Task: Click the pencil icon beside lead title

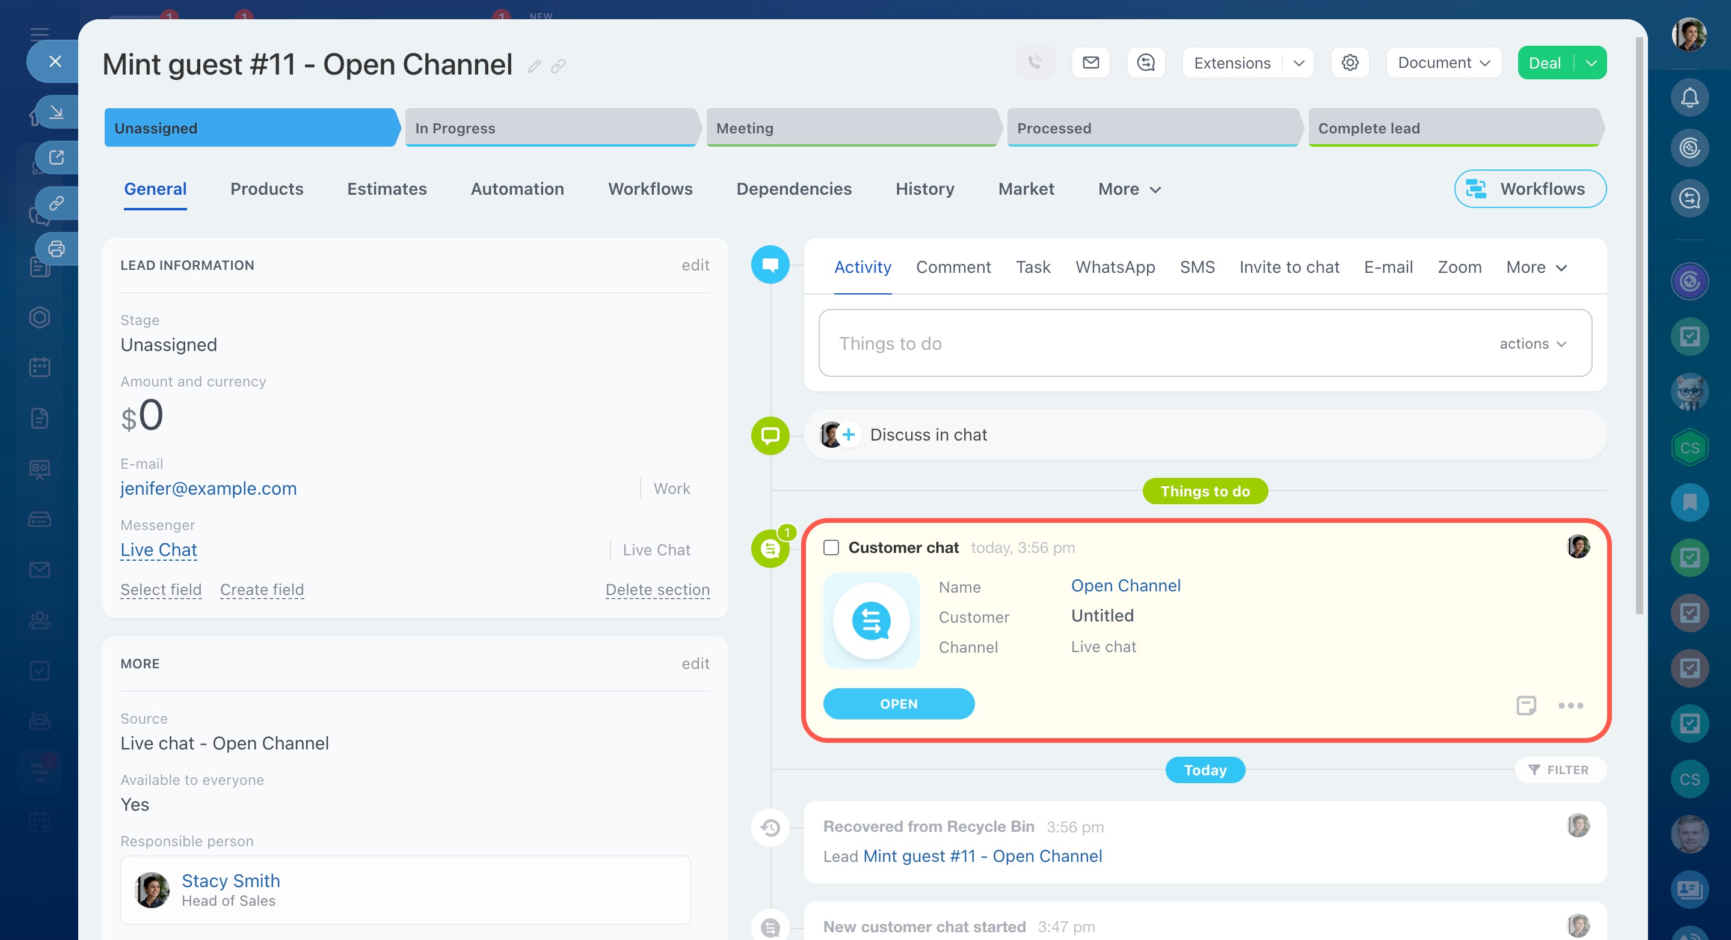Action: tap(534, 66)
